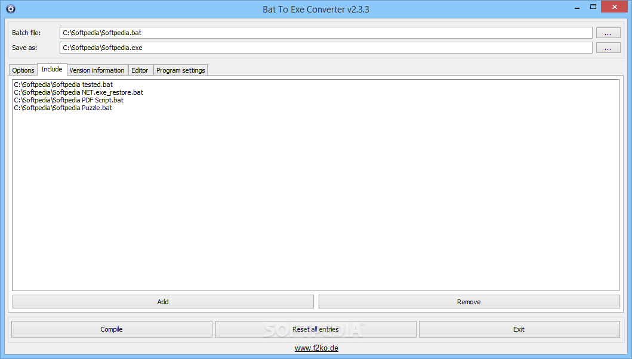Click the gear app icon in title bar
This screenshot has width=632, height=359.
11,9
